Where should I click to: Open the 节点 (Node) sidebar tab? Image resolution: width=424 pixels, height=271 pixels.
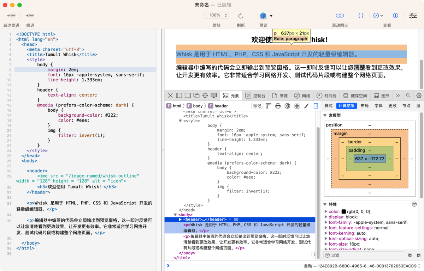click(x=406, y=106)
